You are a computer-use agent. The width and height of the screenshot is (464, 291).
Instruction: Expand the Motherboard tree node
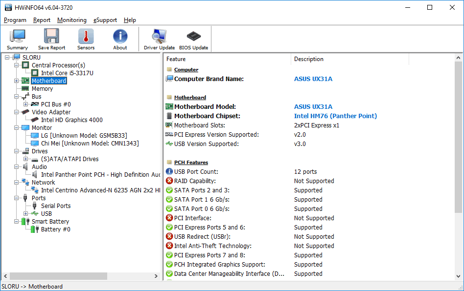pyautogui.click(x=16, y=81)
